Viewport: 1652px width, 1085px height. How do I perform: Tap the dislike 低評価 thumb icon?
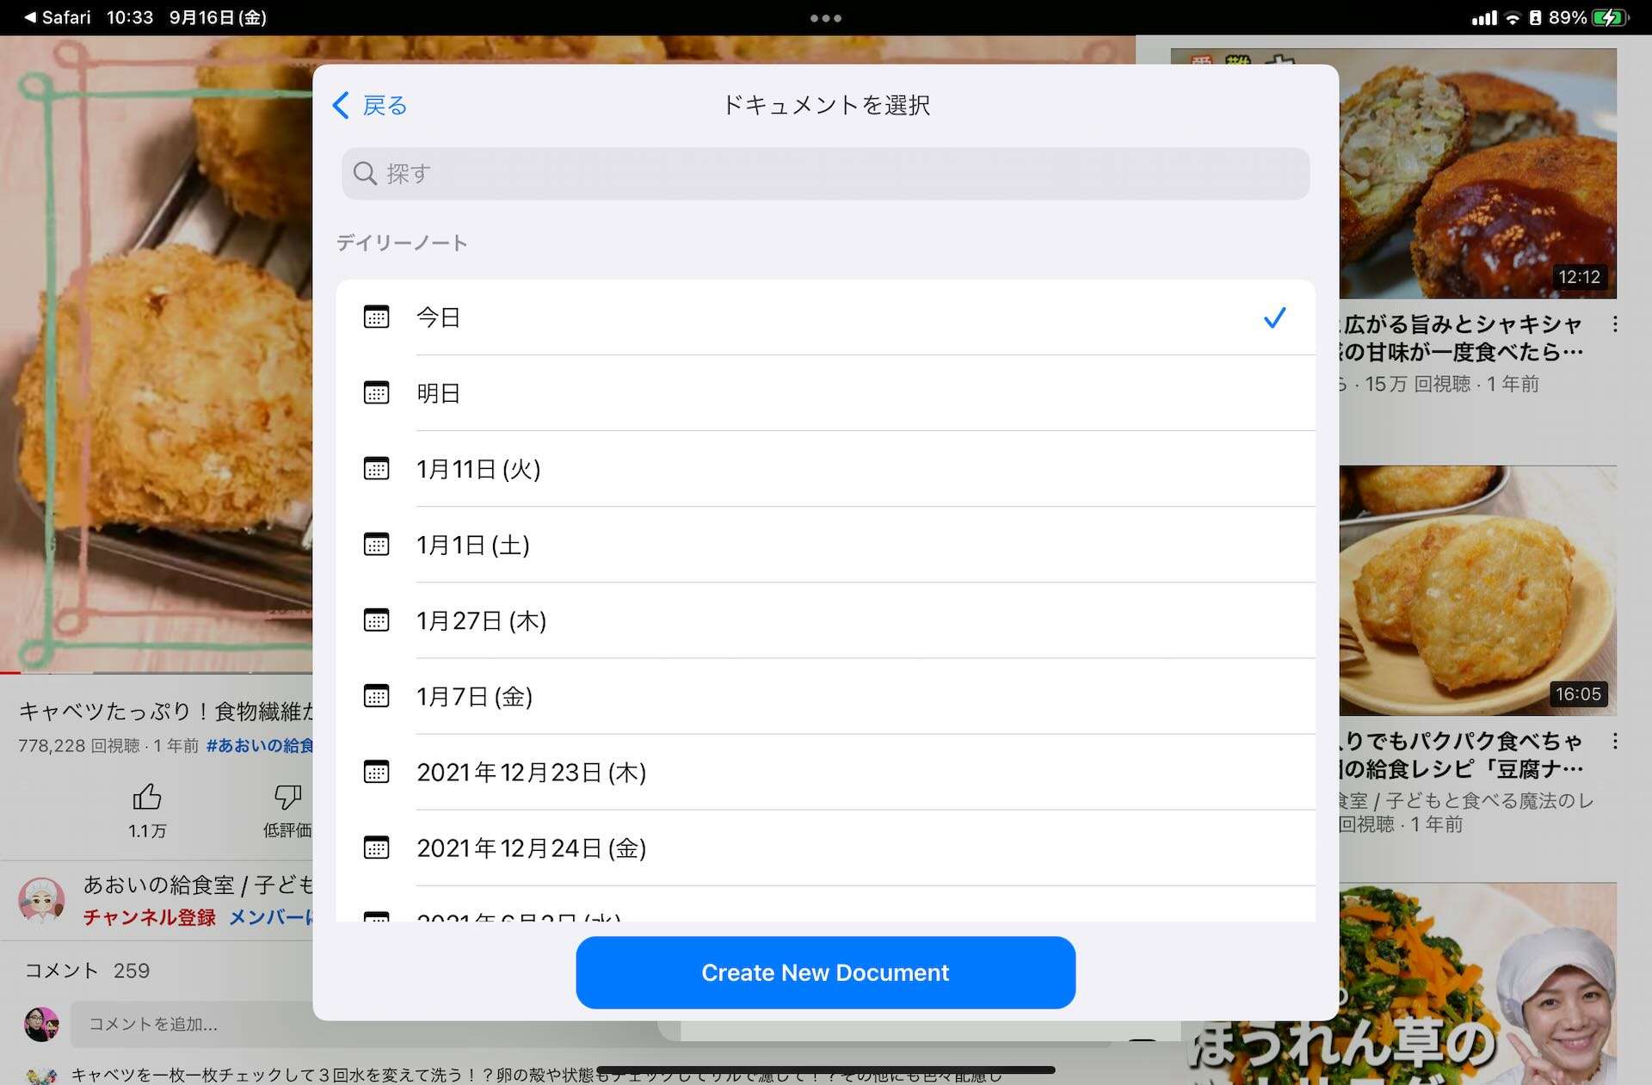coord(287,797)
